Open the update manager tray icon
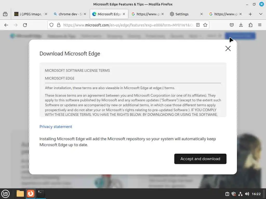 click(x=227, y=194)
